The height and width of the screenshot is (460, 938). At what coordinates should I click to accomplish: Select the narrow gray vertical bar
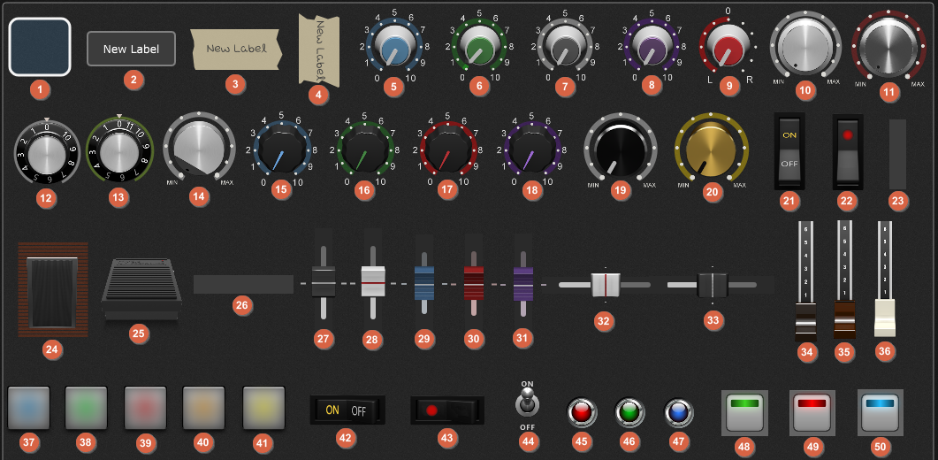897,154
